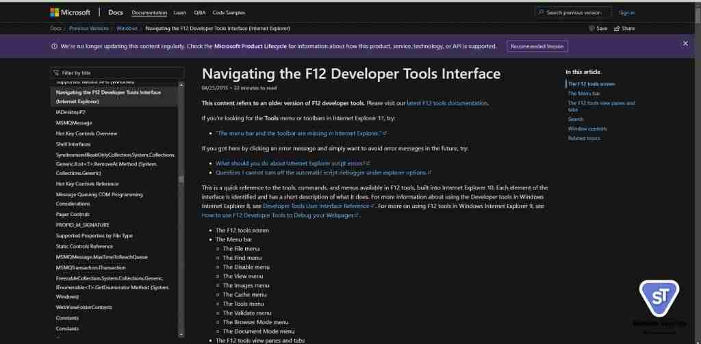Click The Cache menu contents bullet
The image size is (701, 344).
coord(244,295)
